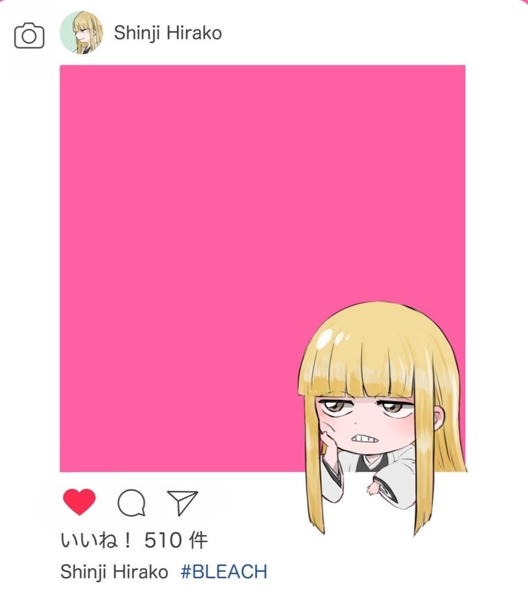Viewport: 528px width, 612px height.
Task: Share post via the paper plane icon
Action: (183, 503)
